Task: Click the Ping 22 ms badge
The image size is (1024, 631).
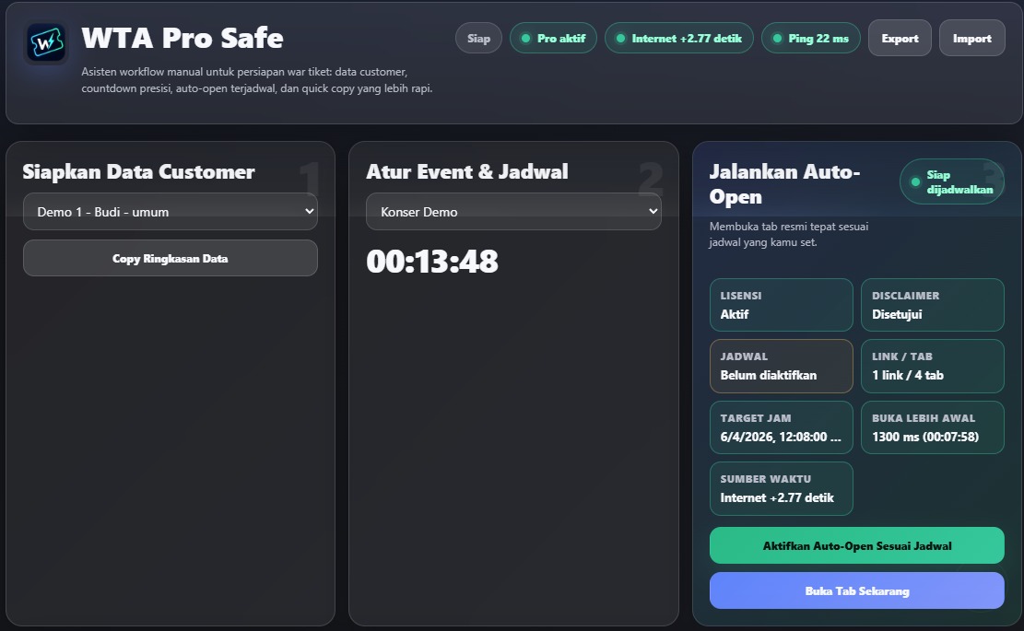Action: pos(811,39)
